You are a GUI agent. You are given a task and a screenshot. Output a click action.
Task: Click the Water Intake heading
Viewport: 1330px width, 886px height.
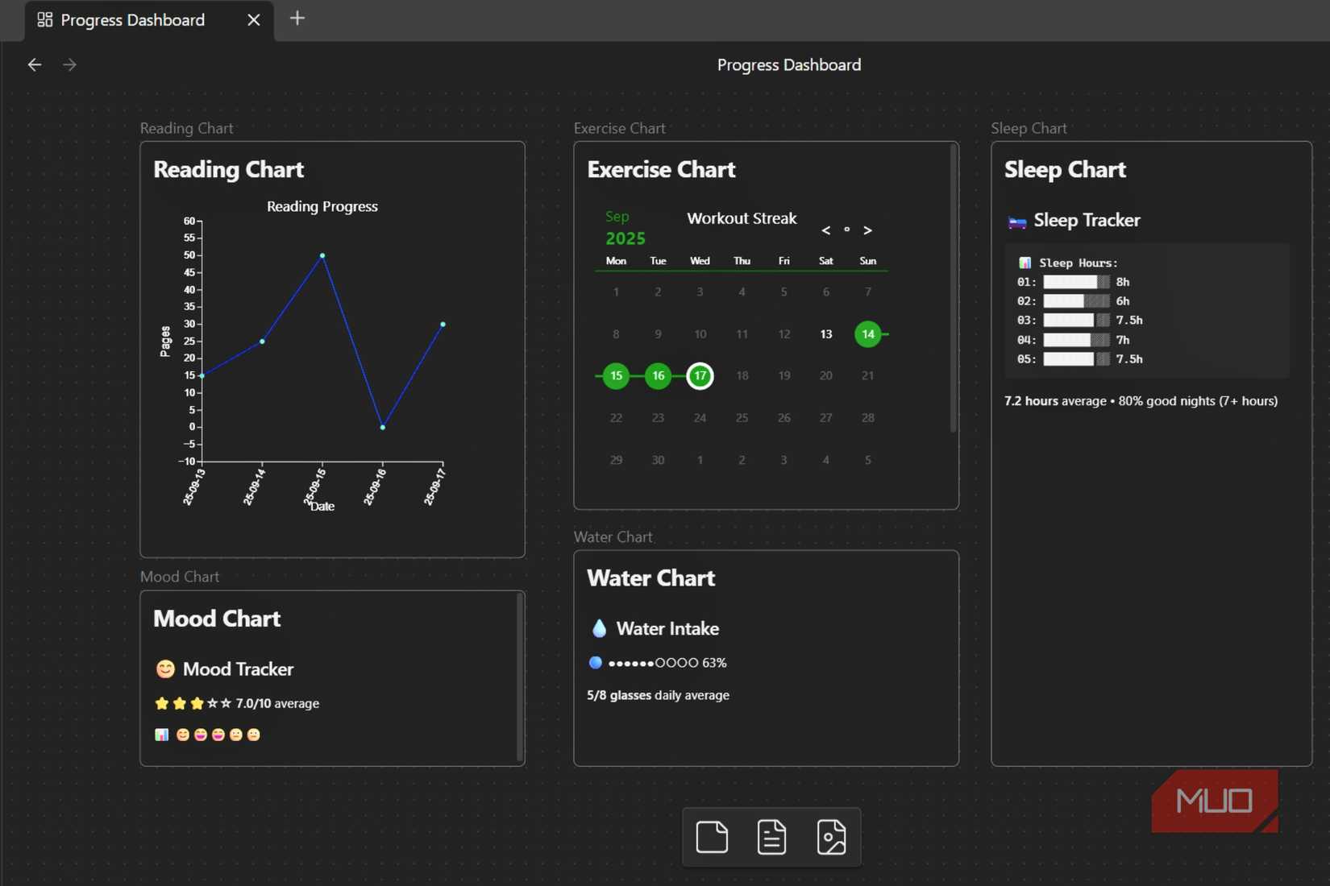(x=667, y=628)
